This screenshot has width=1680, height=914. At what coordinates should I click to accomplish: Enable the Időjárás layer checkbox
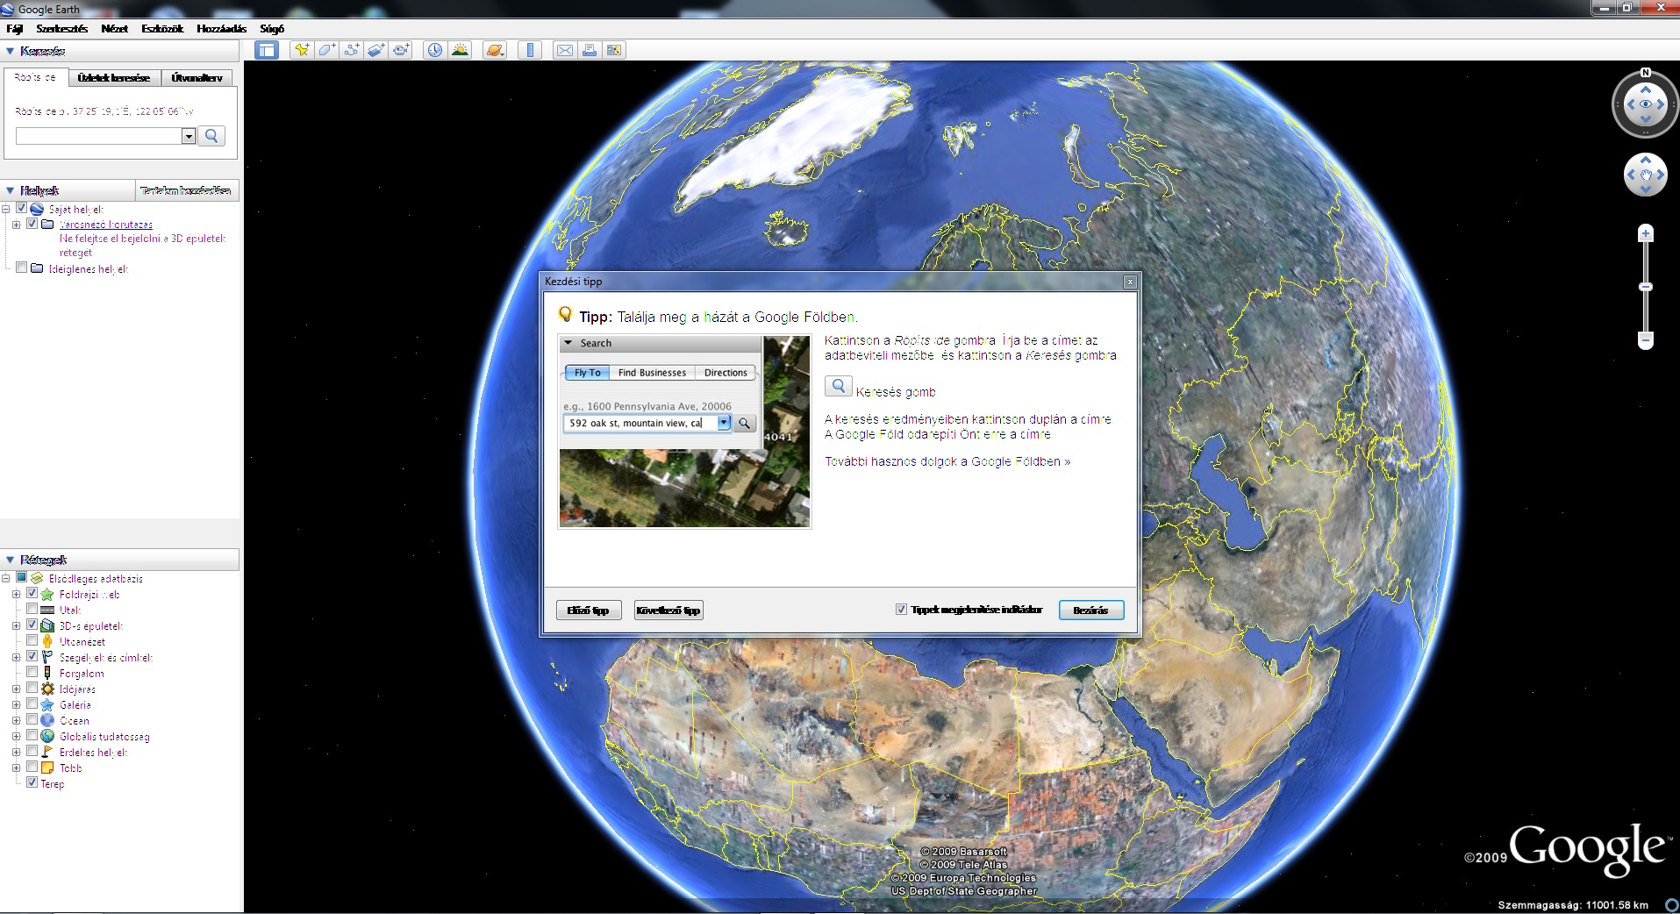[x=32, y=688]
